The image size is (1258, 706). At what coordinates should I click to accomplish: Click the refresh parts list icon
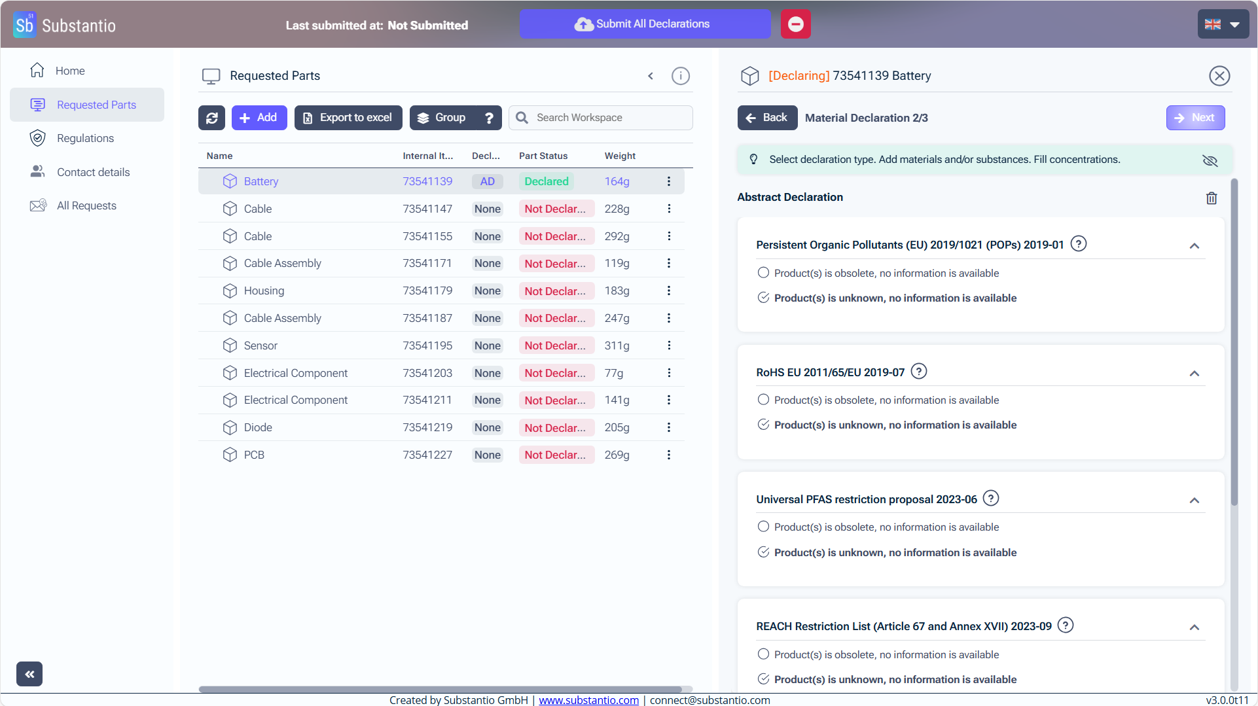211,118
